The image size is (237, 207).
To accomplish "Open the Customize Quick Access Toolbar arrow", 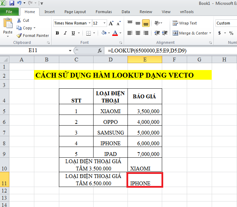I will [42, 3].
